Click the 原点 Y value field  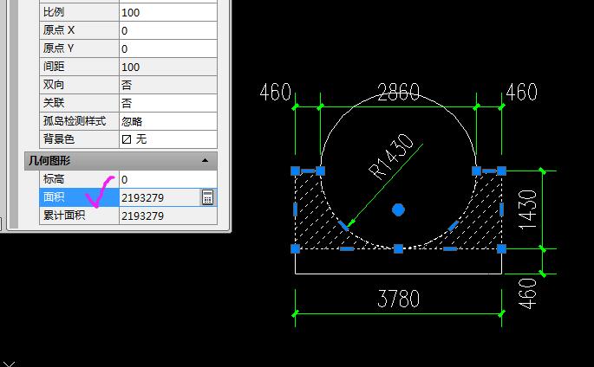(168, 48)
